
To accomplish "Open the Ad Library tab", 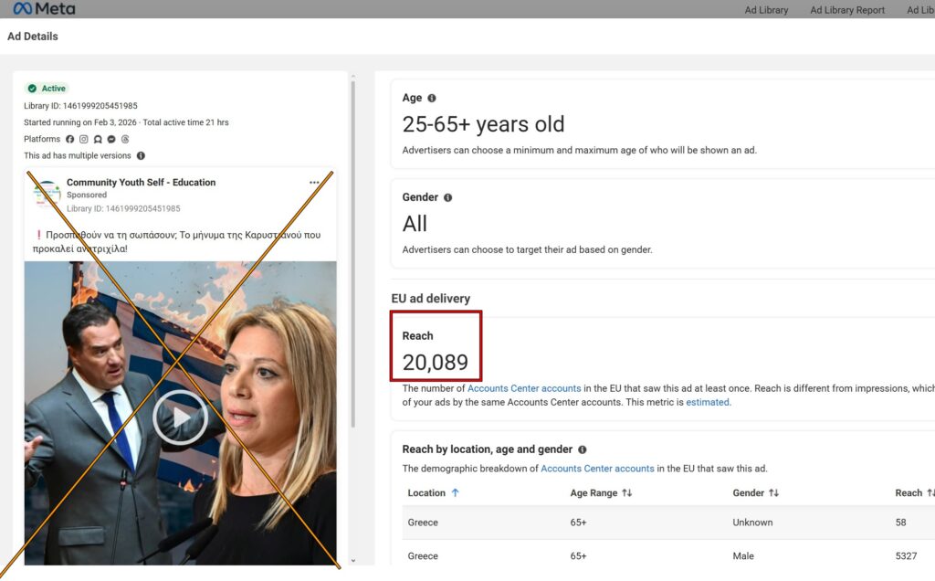I will coord(766,10).
